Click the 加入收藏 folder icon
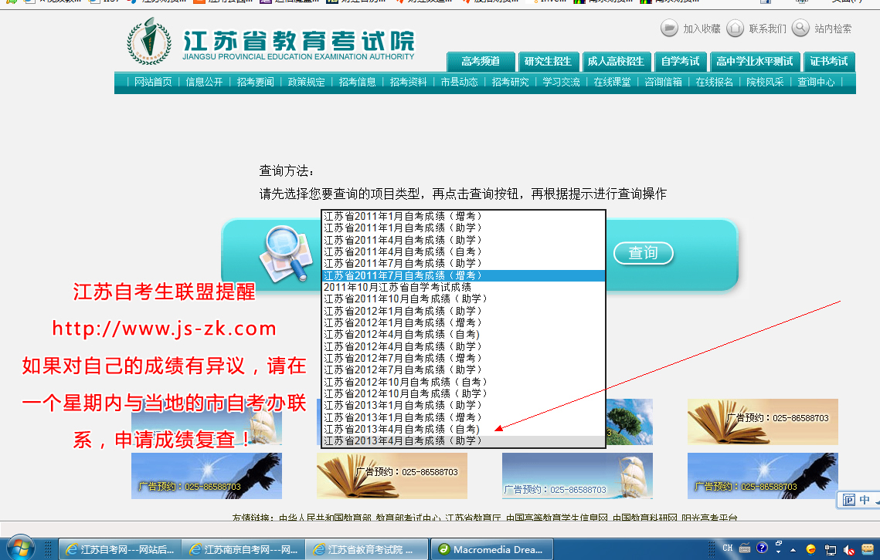880x560 pixels. point(669,29)
